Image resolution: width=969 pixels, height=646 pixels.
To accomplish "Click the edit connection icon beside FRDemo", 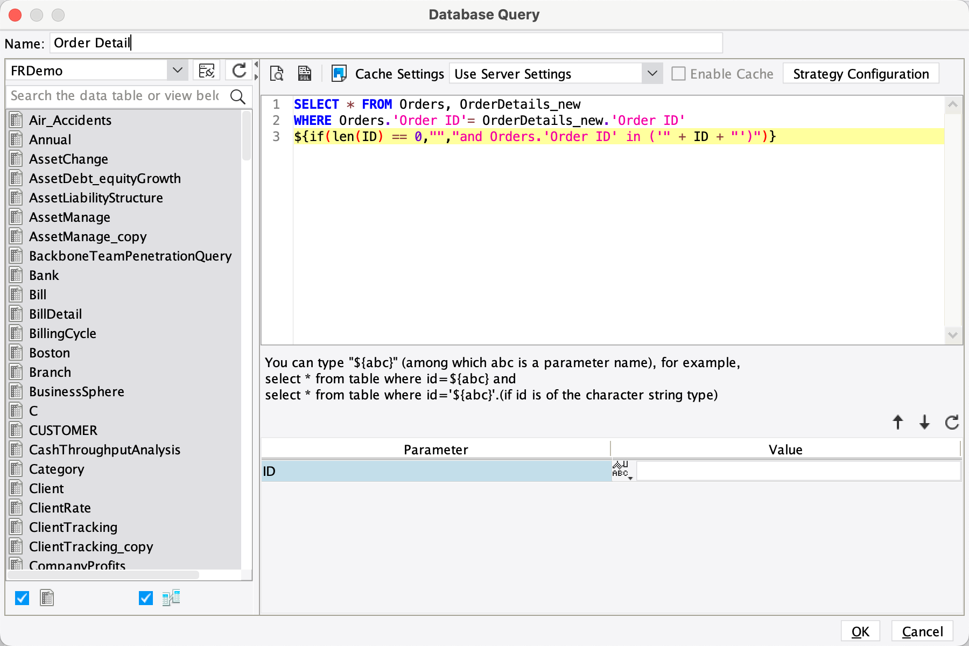I will click(207, 71).
